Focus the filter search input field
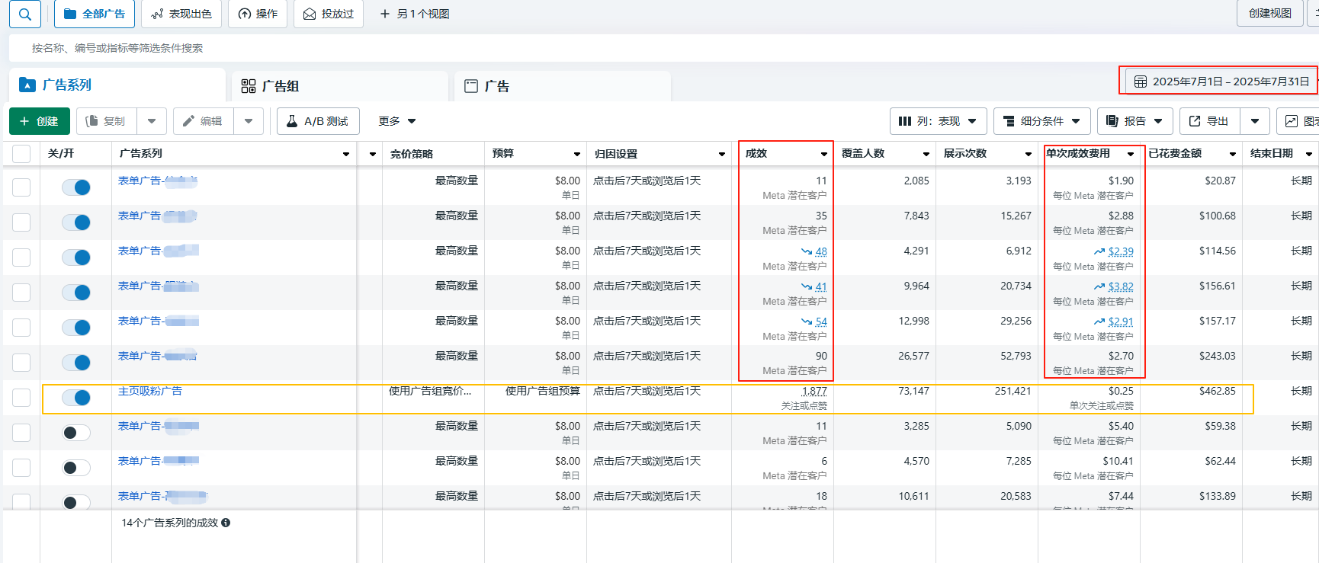The height and width of the screenshot is (563, 1319). (x=663, y=48)
